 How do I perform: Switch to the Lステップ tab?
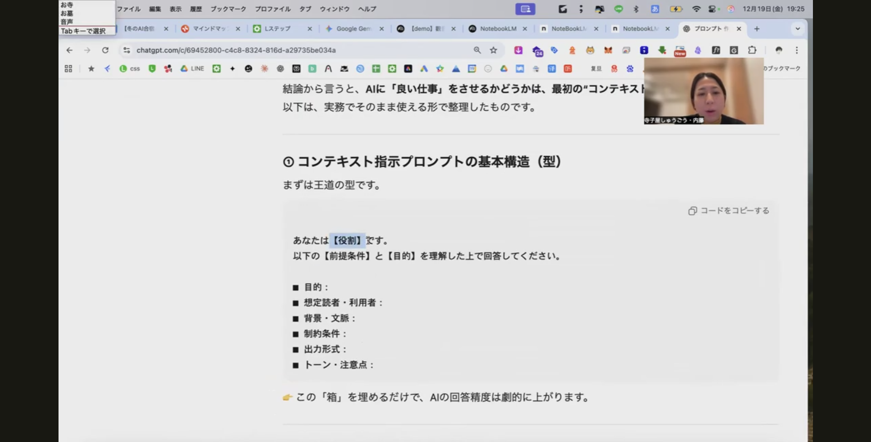pyautogui.click(x=277, y=29)
